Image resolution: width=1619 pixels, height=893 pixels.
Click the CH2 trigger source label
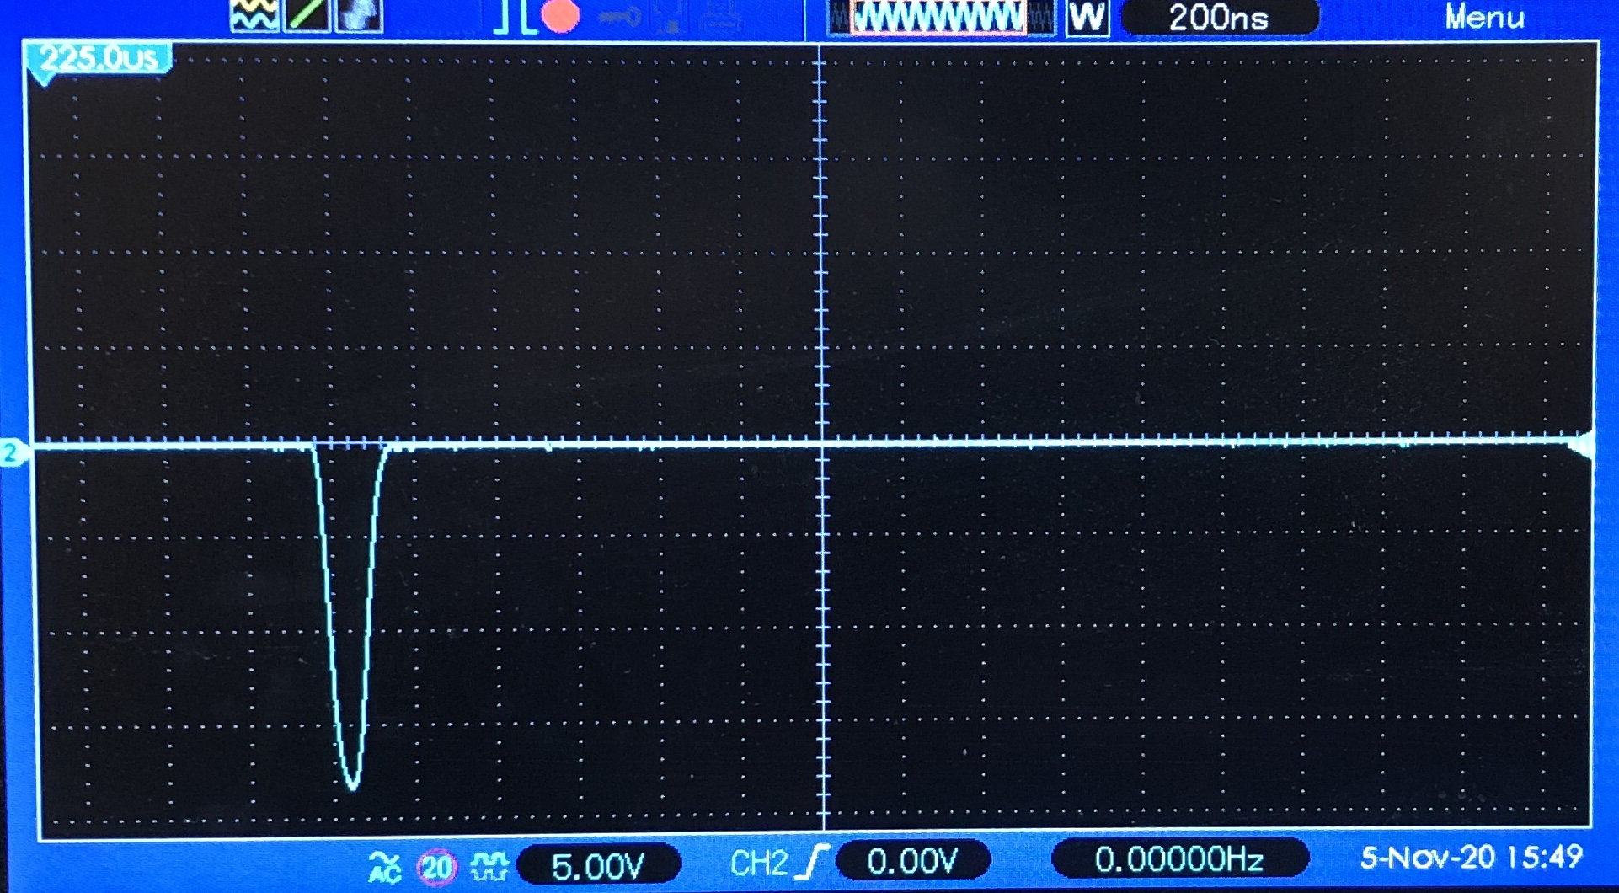[x=759, y=864]
